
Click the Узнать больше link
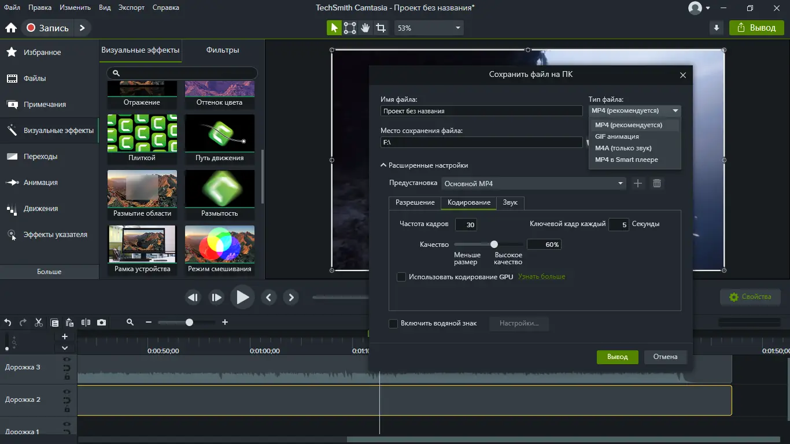coord(541,277)
